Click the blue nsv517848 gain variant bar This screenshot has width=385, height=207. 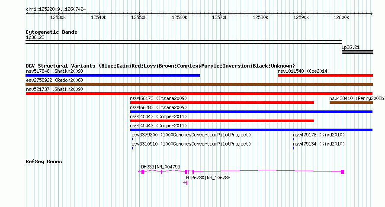pos(113,75)
